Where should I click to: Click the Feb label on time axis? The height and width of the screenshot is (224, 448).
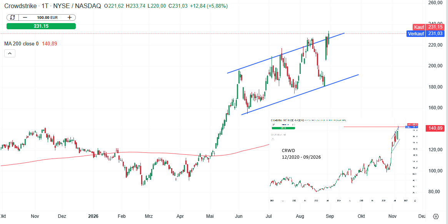click(x=122, y=216)
